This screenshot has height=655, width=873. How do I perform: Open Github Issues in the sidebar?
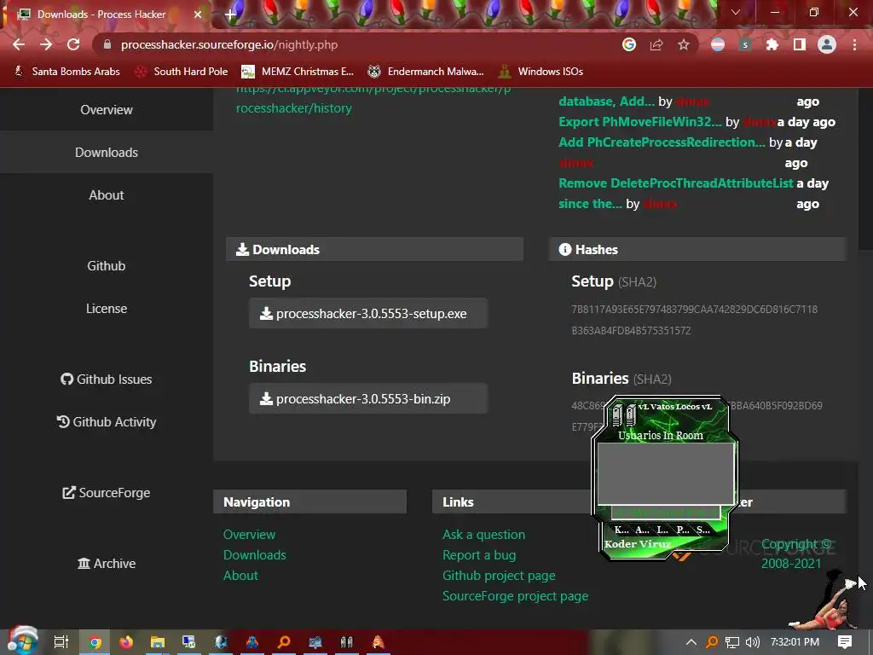107,380
